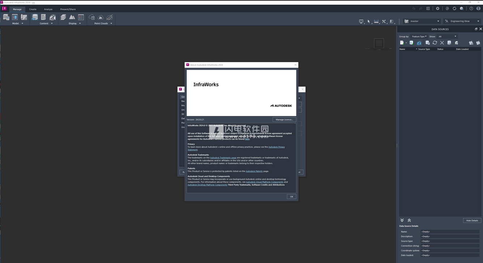Click the Hide Details button
The height and width of the screenshot is (263, 483).
[472, 220]
